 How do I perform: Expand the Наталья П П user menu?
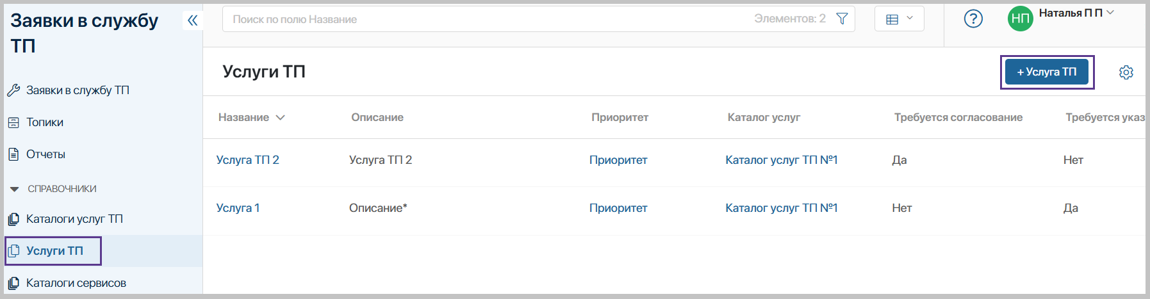1110,13
